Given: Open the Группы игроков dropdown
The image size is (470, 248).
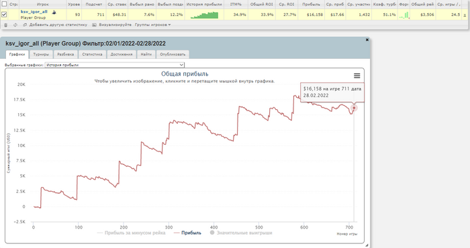Looking at the screenshot, I should 152,25.
